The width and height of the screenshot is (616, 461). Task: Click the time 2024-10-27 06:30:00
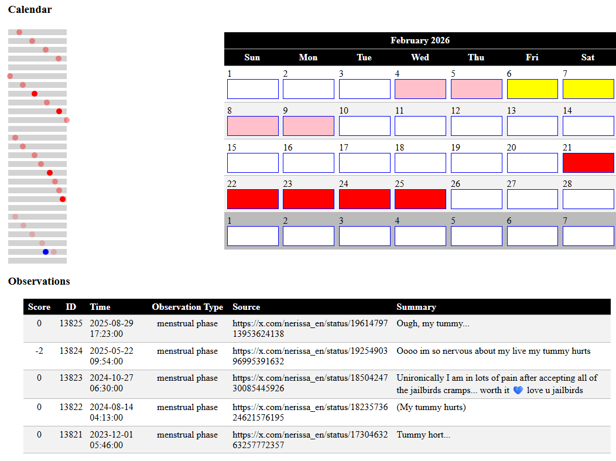pos(112,383)
